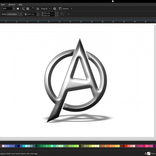Click the Launch application icon
The height and width of the screenshot is (156, 156).
pyautogui.click(x=60, y=9)
